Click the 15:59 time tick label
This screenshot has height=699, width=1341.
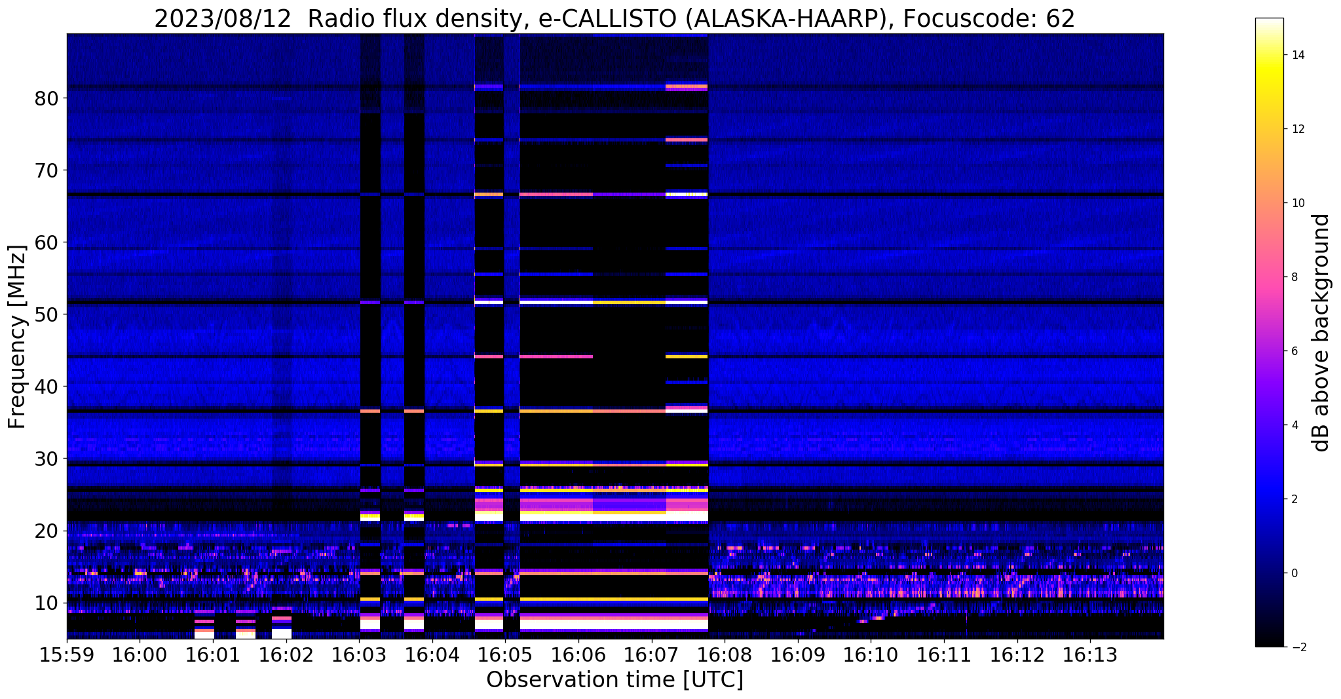click(67, 656)
